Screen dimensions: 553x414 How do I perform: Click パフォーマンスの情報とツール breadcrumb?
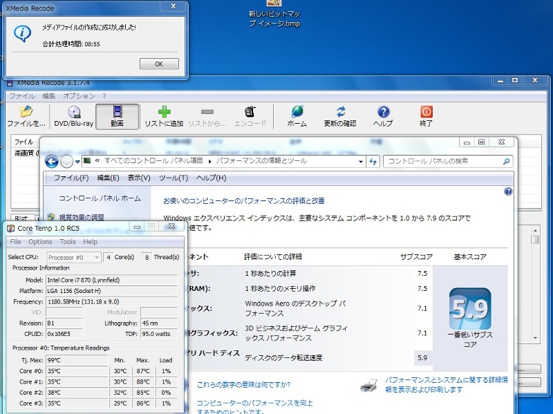261,161
